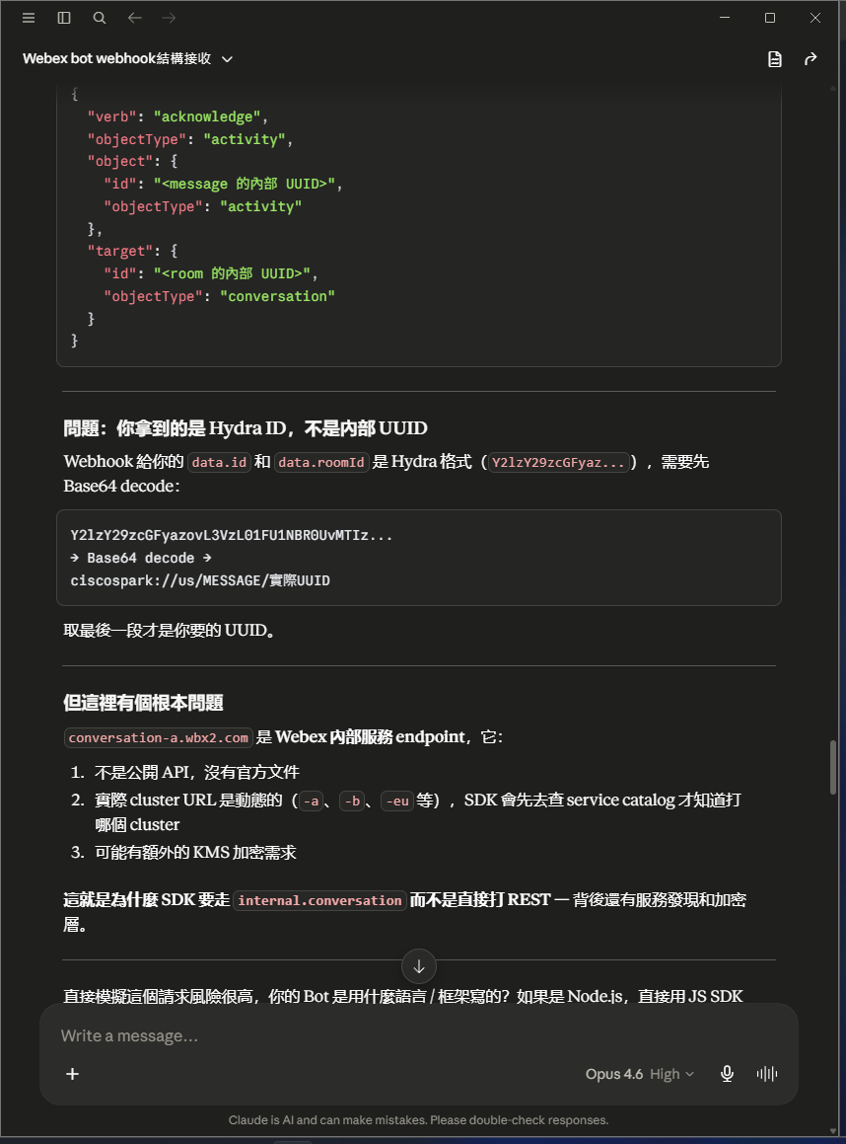Click the data.id inline code
The image size is (846, 1144).
(219, 462)
